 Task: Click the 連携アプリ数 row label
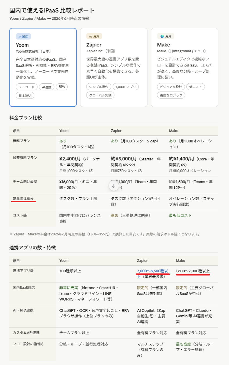[x=23, y=271]
